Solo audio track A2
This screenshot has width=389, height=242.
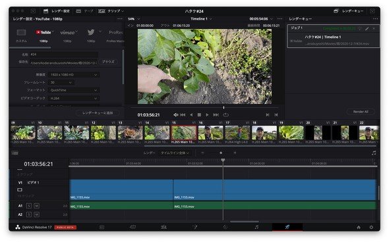point(29,214)
